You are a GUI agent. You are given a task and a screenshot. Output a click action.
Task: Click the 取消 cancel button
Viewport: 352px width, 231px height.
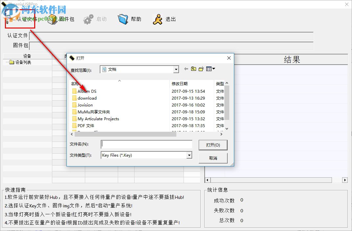coord(213,158)
